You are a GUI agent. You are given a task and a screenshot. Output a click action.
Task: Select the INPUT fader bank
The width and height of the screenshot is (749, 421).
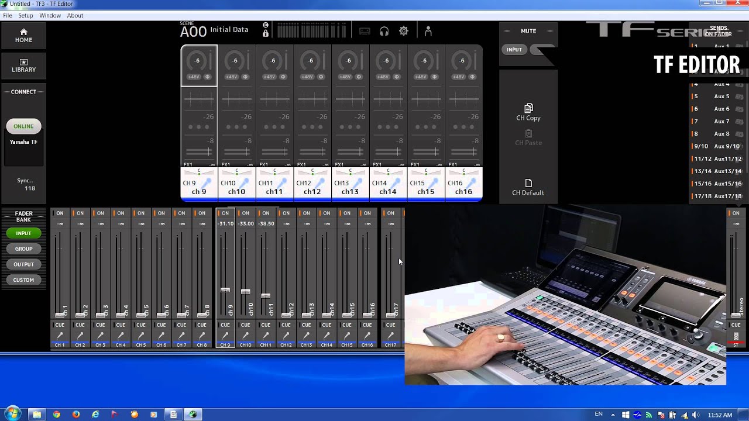click(23, 233)
